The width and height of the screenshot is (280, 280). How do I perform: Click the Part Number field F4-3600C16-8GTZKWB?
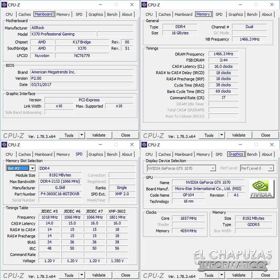[x=60, y=194]
